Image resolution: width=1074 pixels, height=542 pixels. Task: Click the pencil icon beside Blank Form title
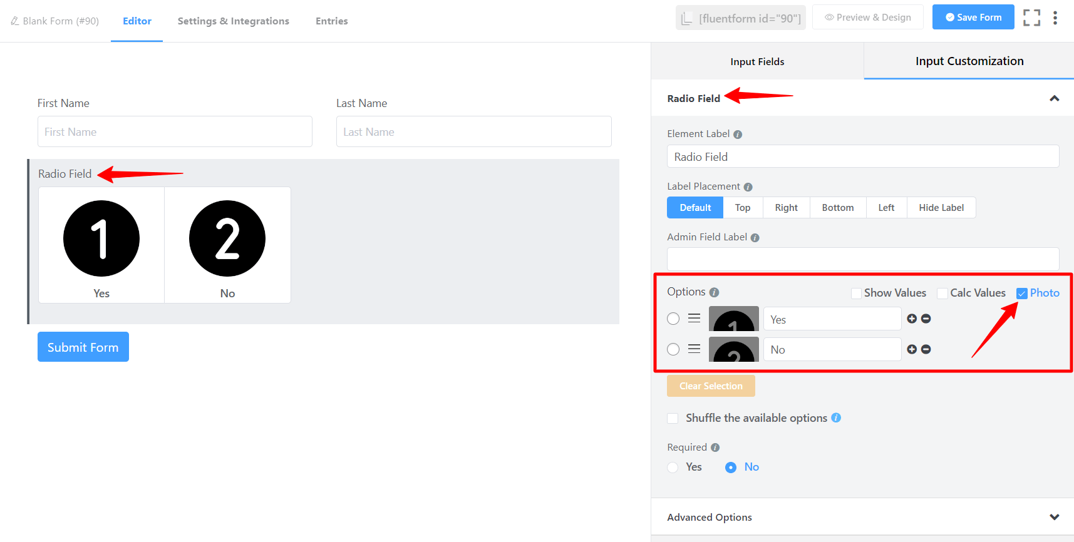pyautogui.click(x=15, y=21)
